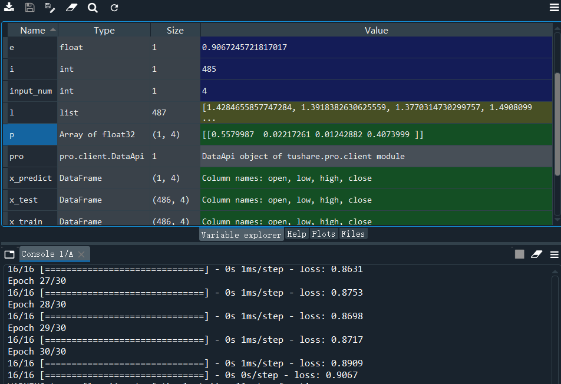Switch to the Plots tab
Screen dimensions: 561x384
tap(324, 234)
